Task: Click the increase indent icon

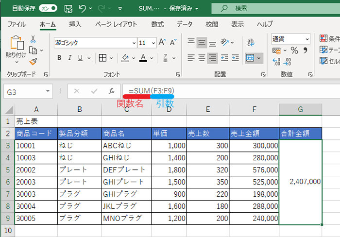Action: tap(235, 58)
